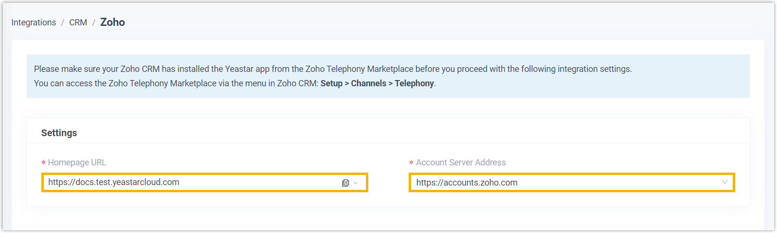Expand the Account Server Address dropdown arrow
This screenshot has height=233, width=777.
click(725, 182)
